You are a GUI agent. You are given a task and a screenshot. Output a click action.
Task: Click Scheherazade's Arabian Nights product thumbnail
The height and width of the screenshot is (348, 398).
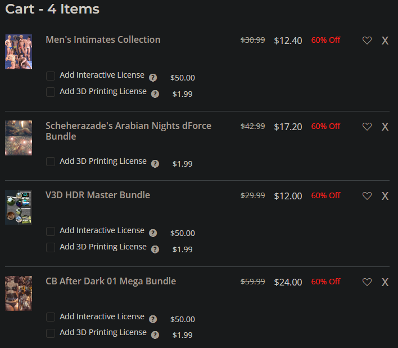click(19, 138)
